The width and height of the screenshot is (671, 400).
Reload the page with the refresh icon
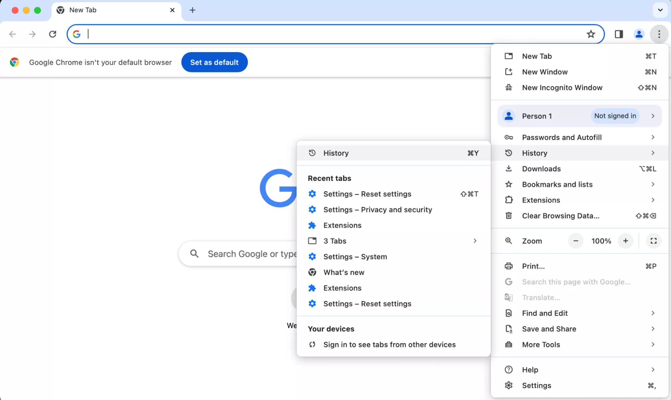[x=53, y=34]
